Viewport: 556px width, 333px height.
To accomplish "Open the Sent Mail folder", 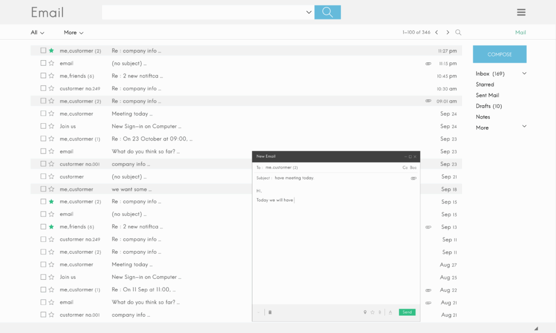I will pos(487,95).
